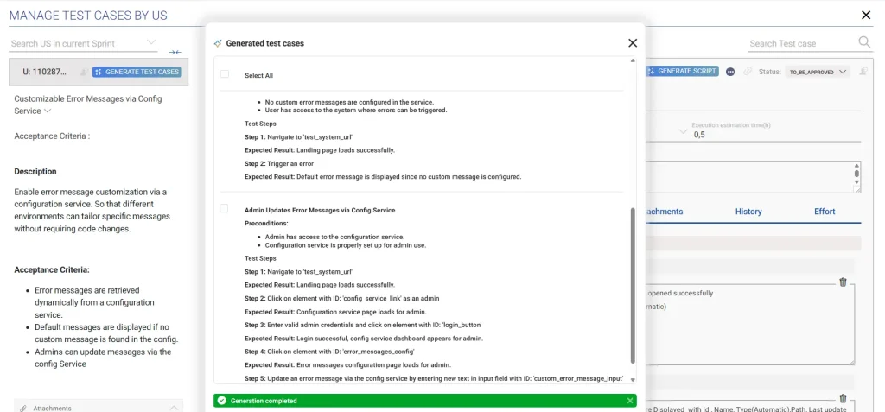Dismiss the Generation completed notification
Image resolution: width=885 pixels, height=412 pixels.
[x=630, y=401]
